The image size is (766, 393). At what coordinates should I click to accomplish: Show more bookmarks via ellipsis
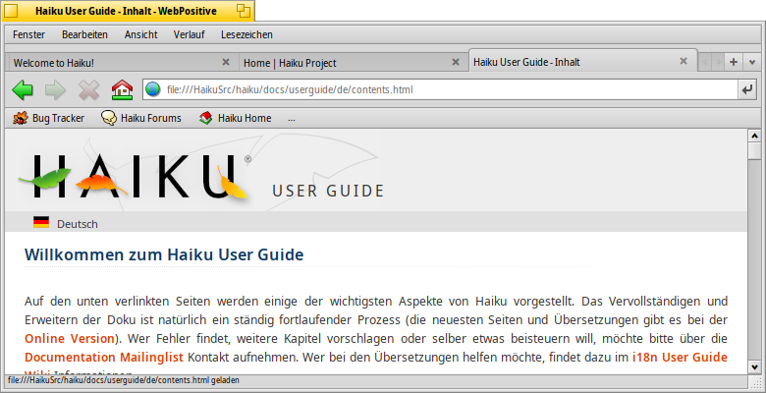coord(292,119)
